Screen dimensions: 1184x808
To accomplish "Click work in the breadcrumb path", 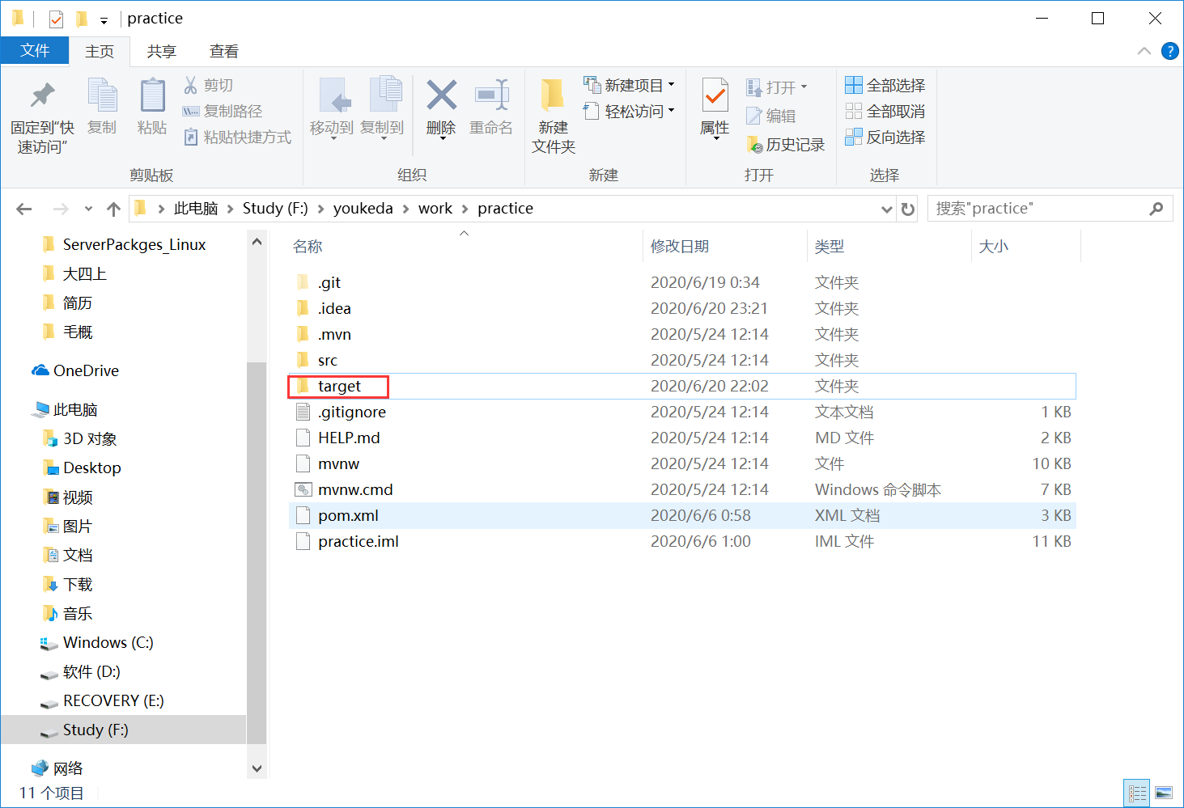I will pyautogui.click(x=435, y=209).
